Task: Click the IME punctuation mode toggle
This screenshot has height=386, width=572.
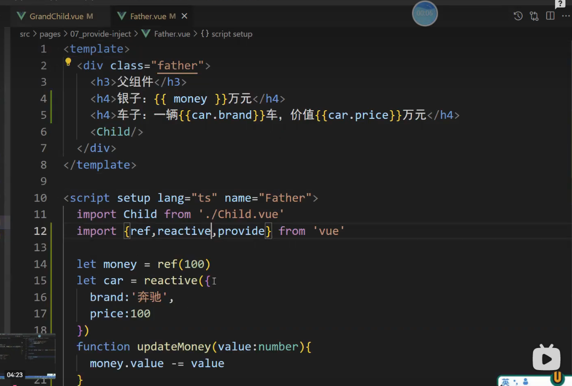Action: pos(515,382)
